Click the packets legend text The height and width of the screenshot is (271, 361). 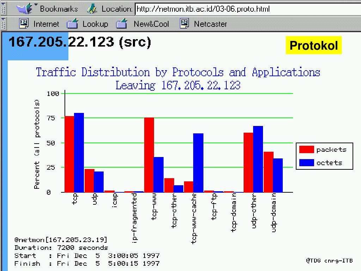pyautogui.click(x=331, y=150)
